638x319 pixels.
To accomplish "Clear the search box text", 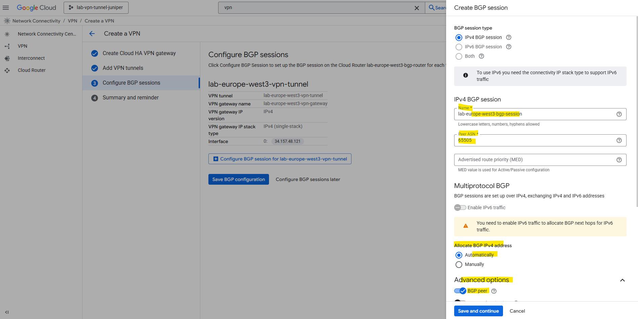I will tap(416, 8).
